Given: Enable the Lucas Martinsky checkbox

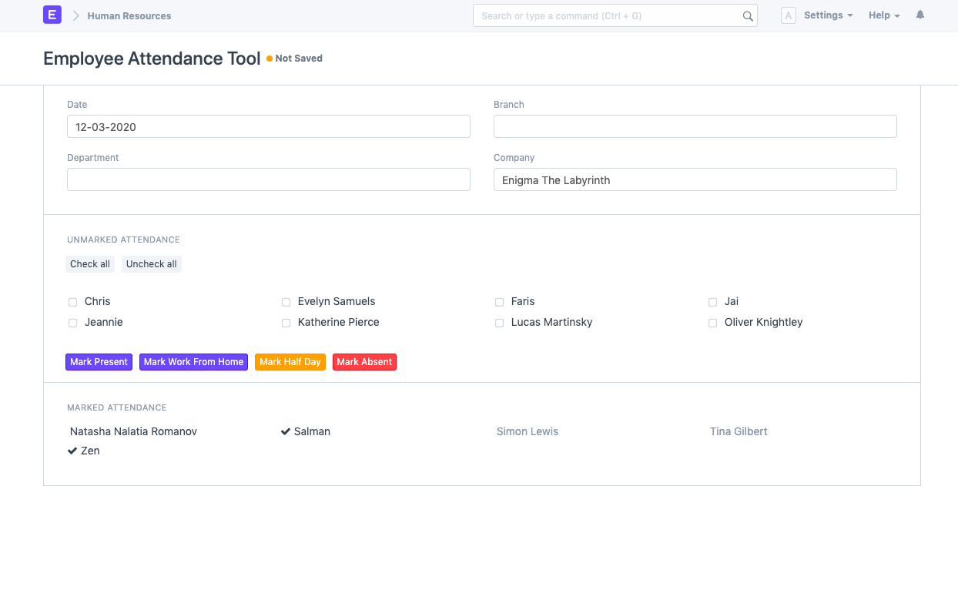Looking at the screenshot, I should (x=499, y=323).
